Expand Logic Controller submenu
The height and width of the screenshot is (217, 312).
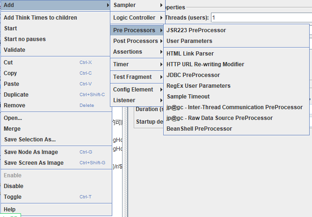pos(138,18)
